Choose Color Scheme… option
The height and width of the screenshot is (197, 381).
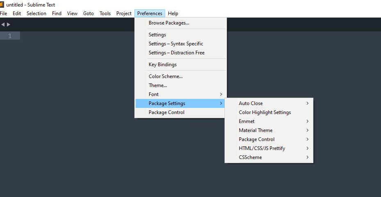(181, 76)
